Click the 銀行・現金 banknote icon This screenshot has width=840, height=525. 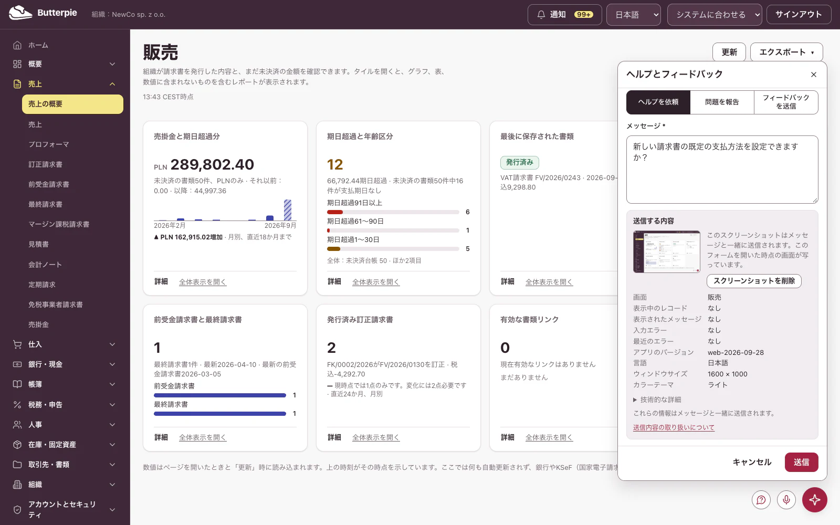17,364
